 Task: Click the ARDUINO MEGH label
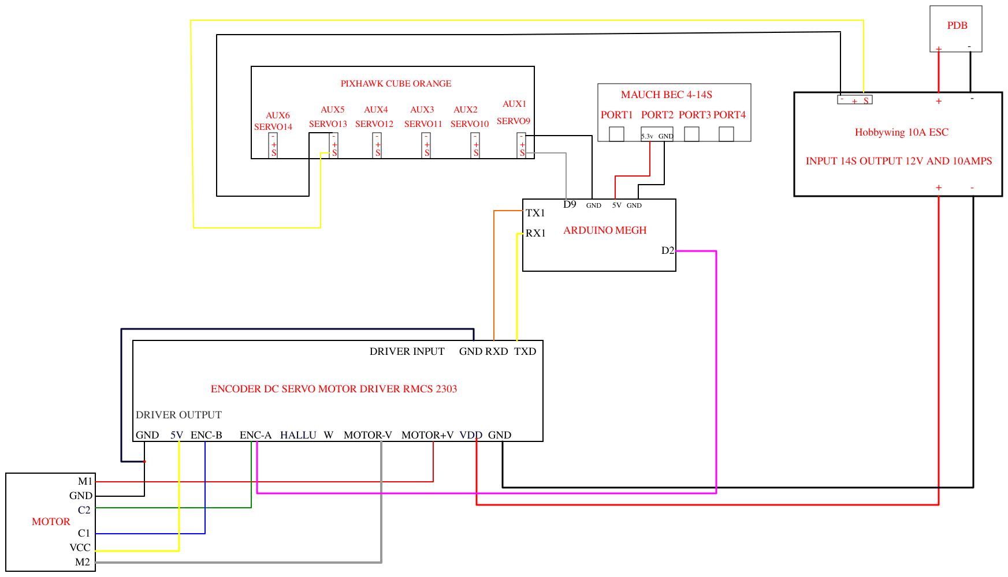click(605, 230)
